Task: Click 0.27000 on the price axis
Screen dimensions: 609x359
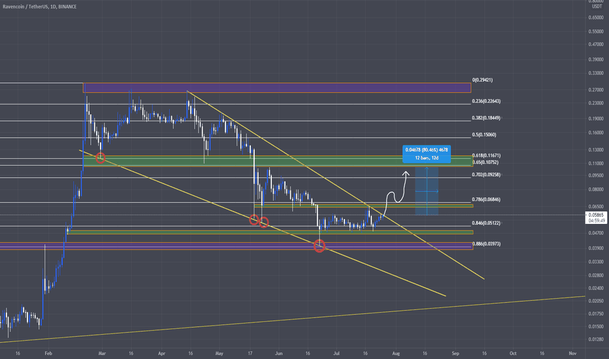Action: pyautogui.click(x=596, y=90)
